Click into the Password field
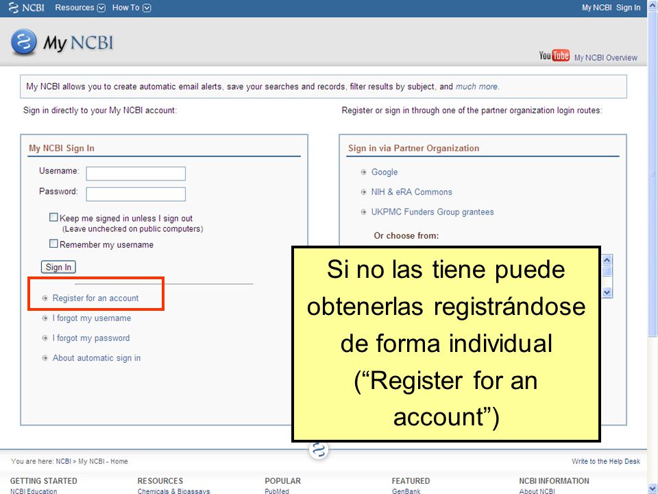This screenshot has width=658, height=494. [136, 194]
